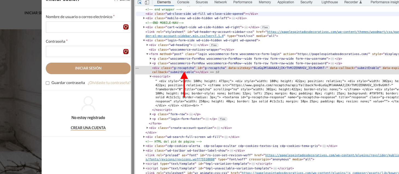Click ellipsis badge on login-form-footer paragraph
The width and height of the screenshot is (399, 174).
point(207,119)
